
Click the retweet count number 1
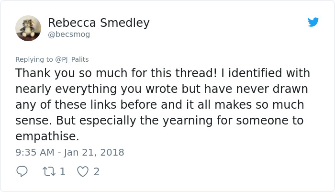62,171
